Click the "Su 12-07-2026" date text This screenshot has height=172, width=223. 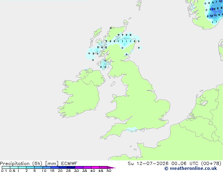(x=148, y=164)
